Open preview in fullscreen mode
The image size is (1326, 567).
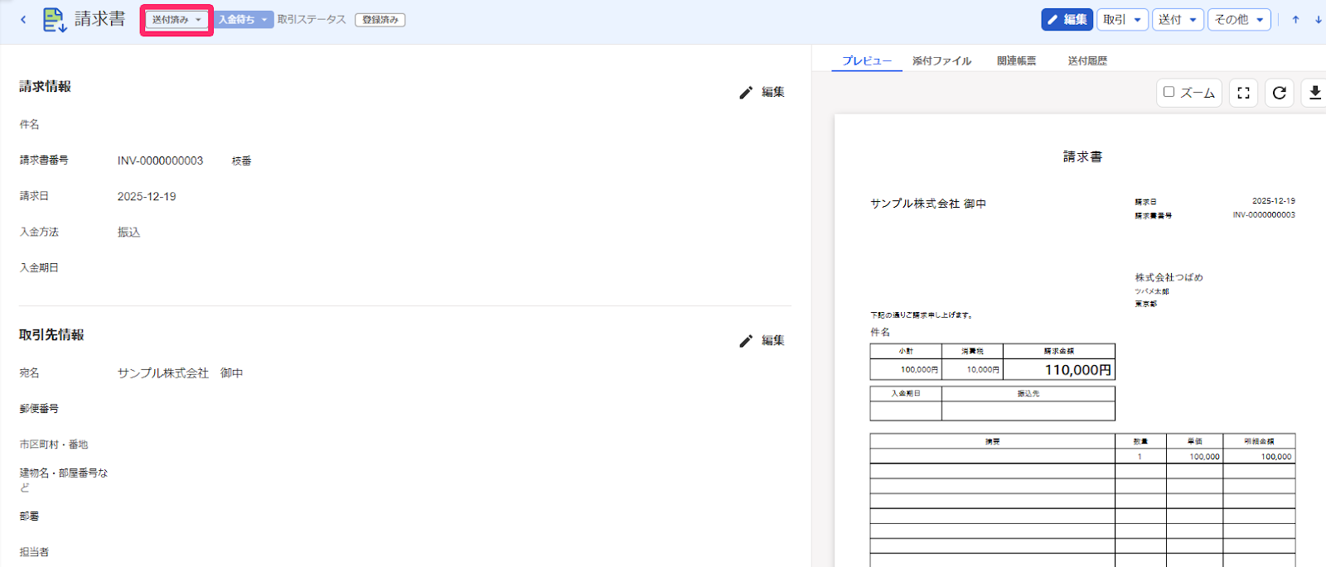pos(1243,93)
